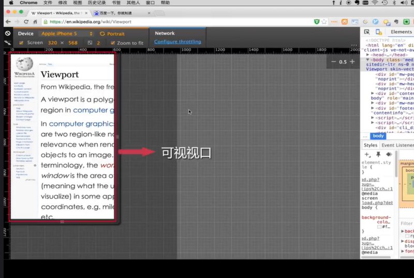Open the load.php stylesheet link
This screenshot has width=414, height=278.
click(377, 203)
